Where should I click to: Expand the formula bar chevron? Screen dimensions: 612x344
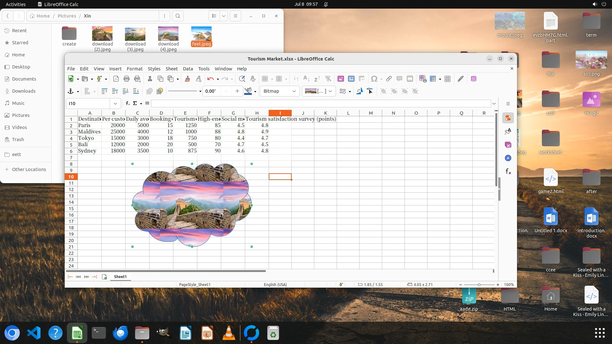494,104
